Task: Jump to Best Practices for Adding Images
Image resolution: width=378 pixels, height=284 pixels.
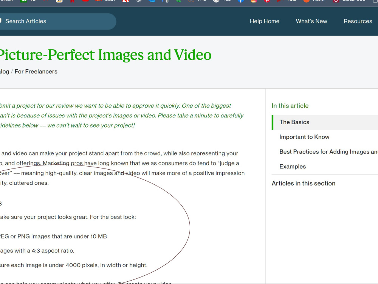Action: [x=328, y=152]
